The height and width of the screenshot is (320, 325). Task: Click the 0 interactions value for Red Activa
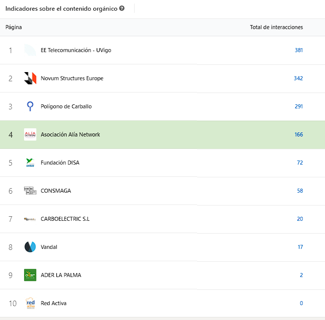pyautogui.click(x=301, y=304)
